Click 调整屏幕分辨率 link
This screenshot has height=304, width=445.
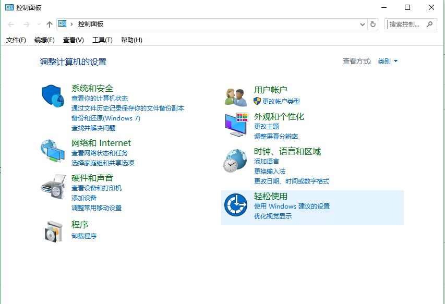(x=276, y=137)
